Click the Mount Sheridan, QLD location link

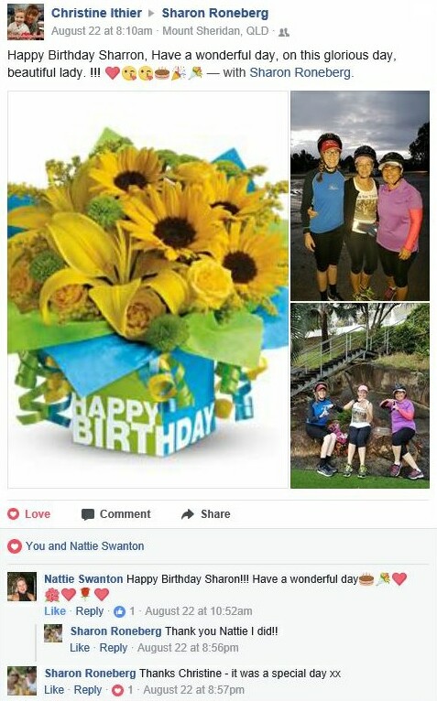[215, 31]
